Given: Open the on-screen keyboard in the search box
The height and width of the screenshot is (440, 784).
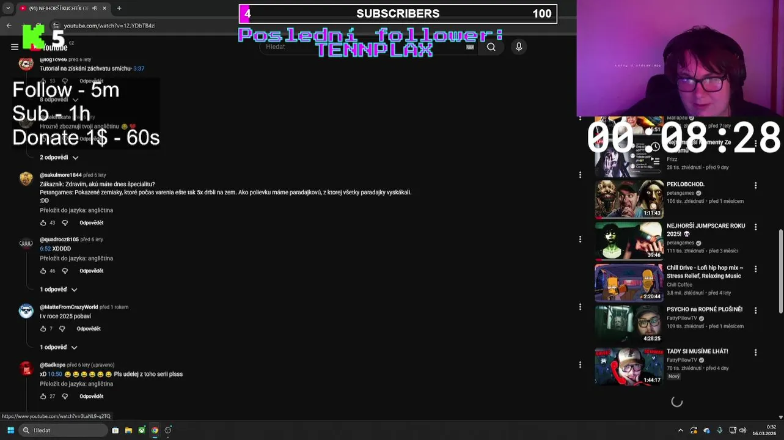Looking at the screenshot, I should [x=470, y=46].
